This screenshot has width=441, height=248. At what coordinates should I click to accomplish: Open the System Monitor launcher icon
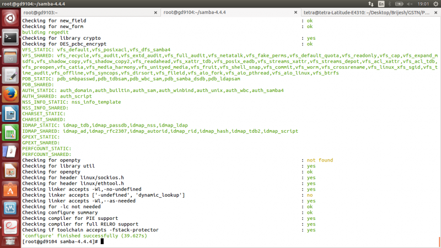(x=10, y=209)
